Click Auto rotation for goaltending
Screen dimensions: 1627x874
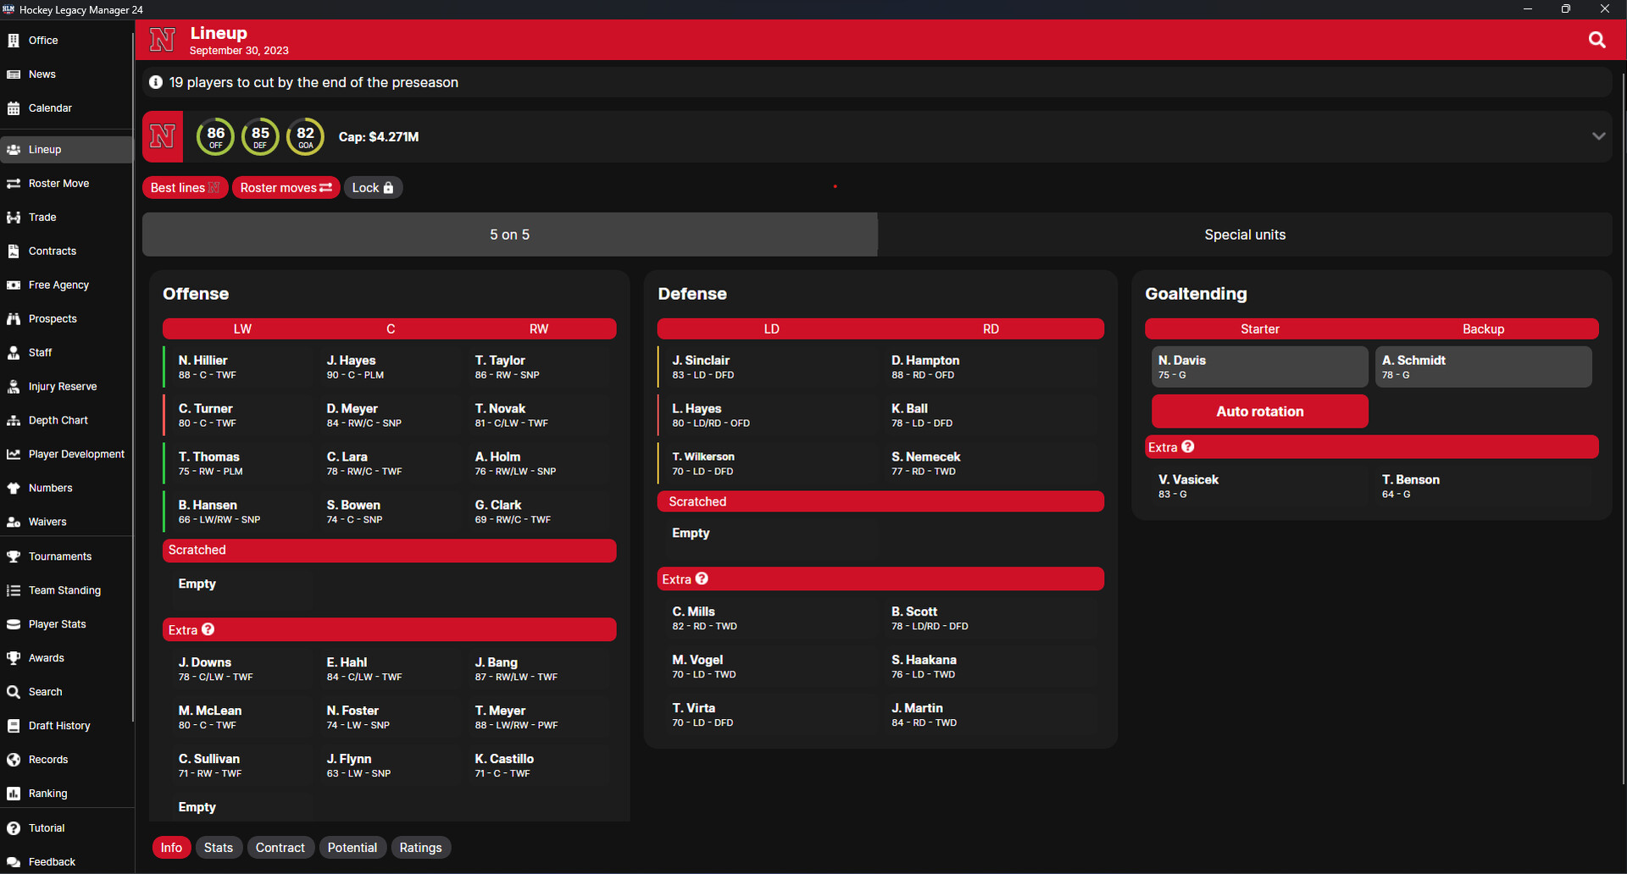(1259, 411)
